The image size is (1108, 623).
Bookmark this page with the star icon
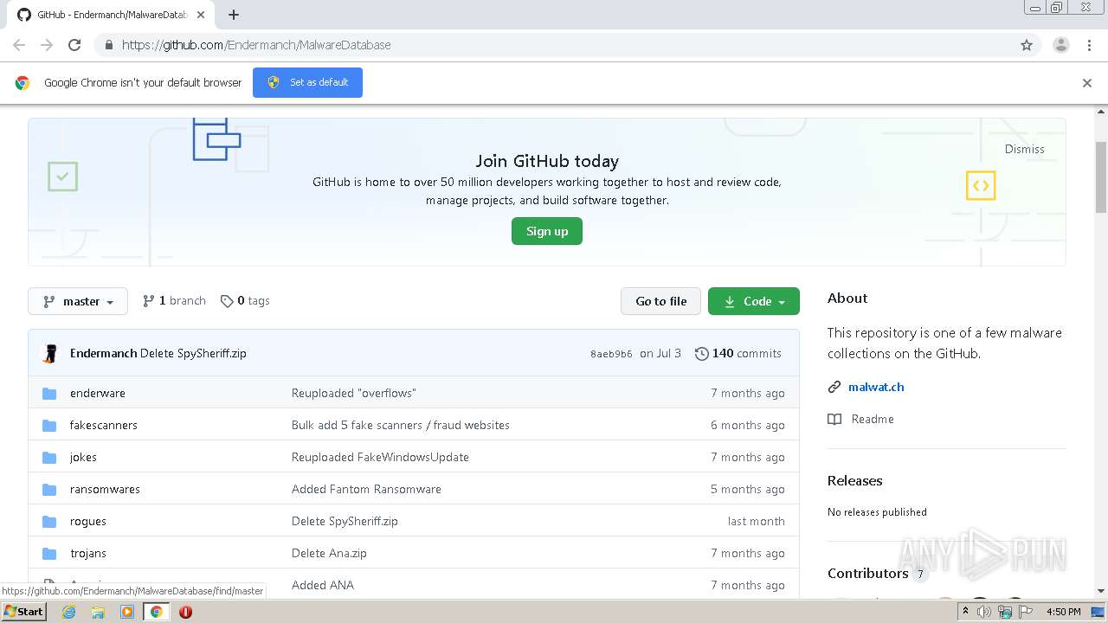click(1027, 45)
